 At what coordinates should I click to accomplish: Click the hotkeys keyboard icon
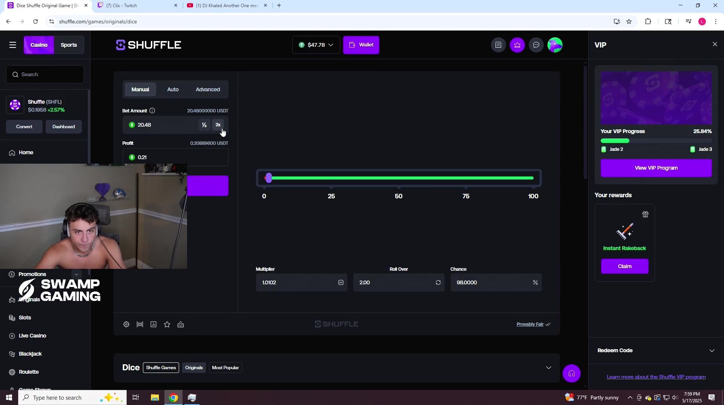click(181, 324)
